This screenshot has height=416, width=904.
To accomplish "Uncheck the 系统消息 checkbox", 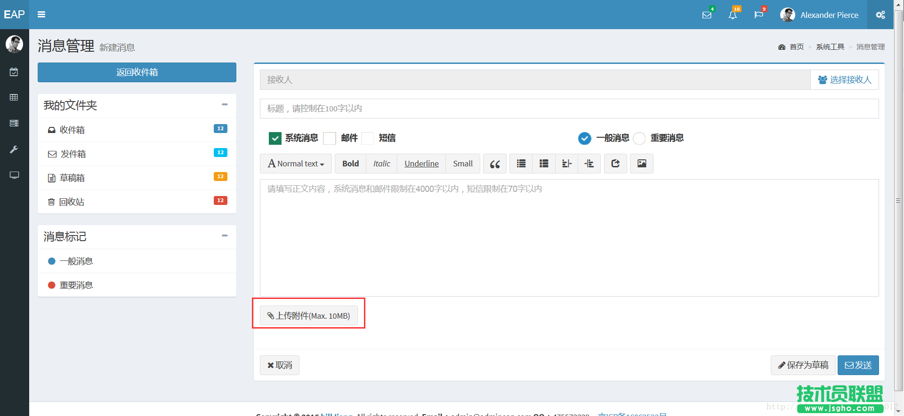I will 275,138.
